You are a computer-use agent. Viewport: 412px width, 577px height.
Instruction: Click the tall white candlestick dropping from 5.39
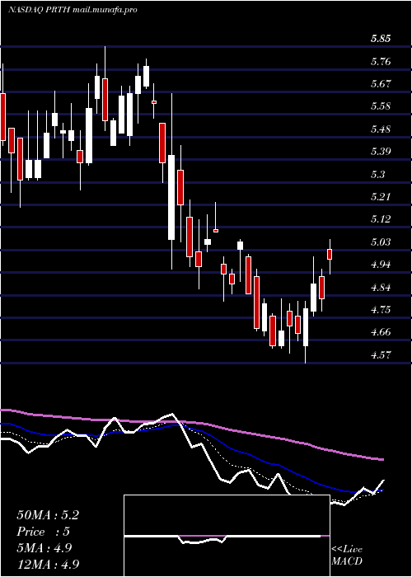[171, 197]
